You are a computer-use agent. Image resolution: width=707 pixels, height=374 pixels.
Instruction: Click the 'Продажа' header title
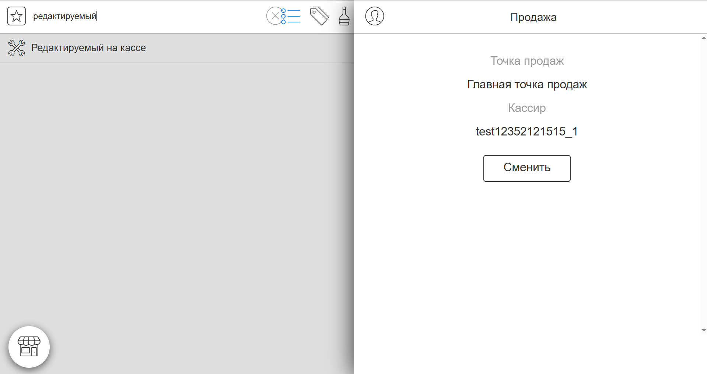click(533, 17)
